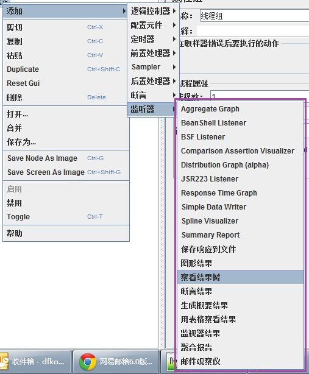Choose Reset Gui option
Viewport: 309px width, 374px height.
tap(66, 83)
